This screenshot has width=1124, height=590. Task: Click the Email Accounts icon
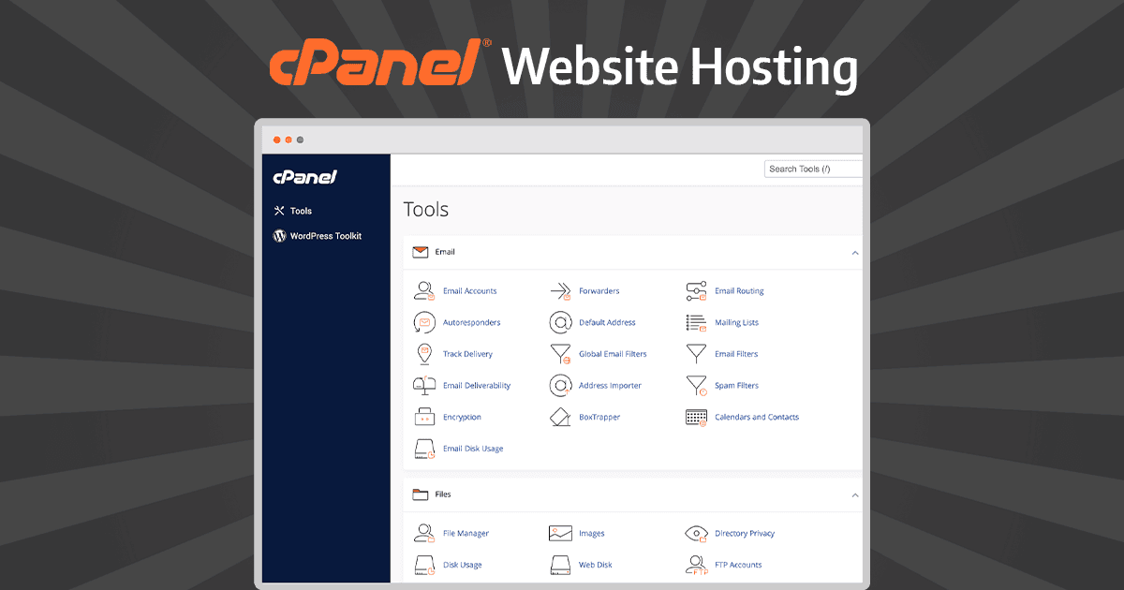tap(424, 291)
